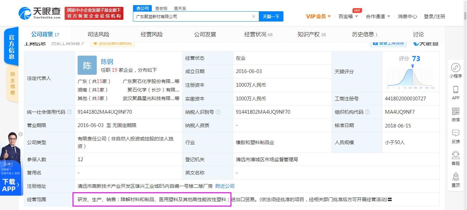Click help icon next to 纳税人识别号
Screen dimensions: 467x210
tap(218, 112)
